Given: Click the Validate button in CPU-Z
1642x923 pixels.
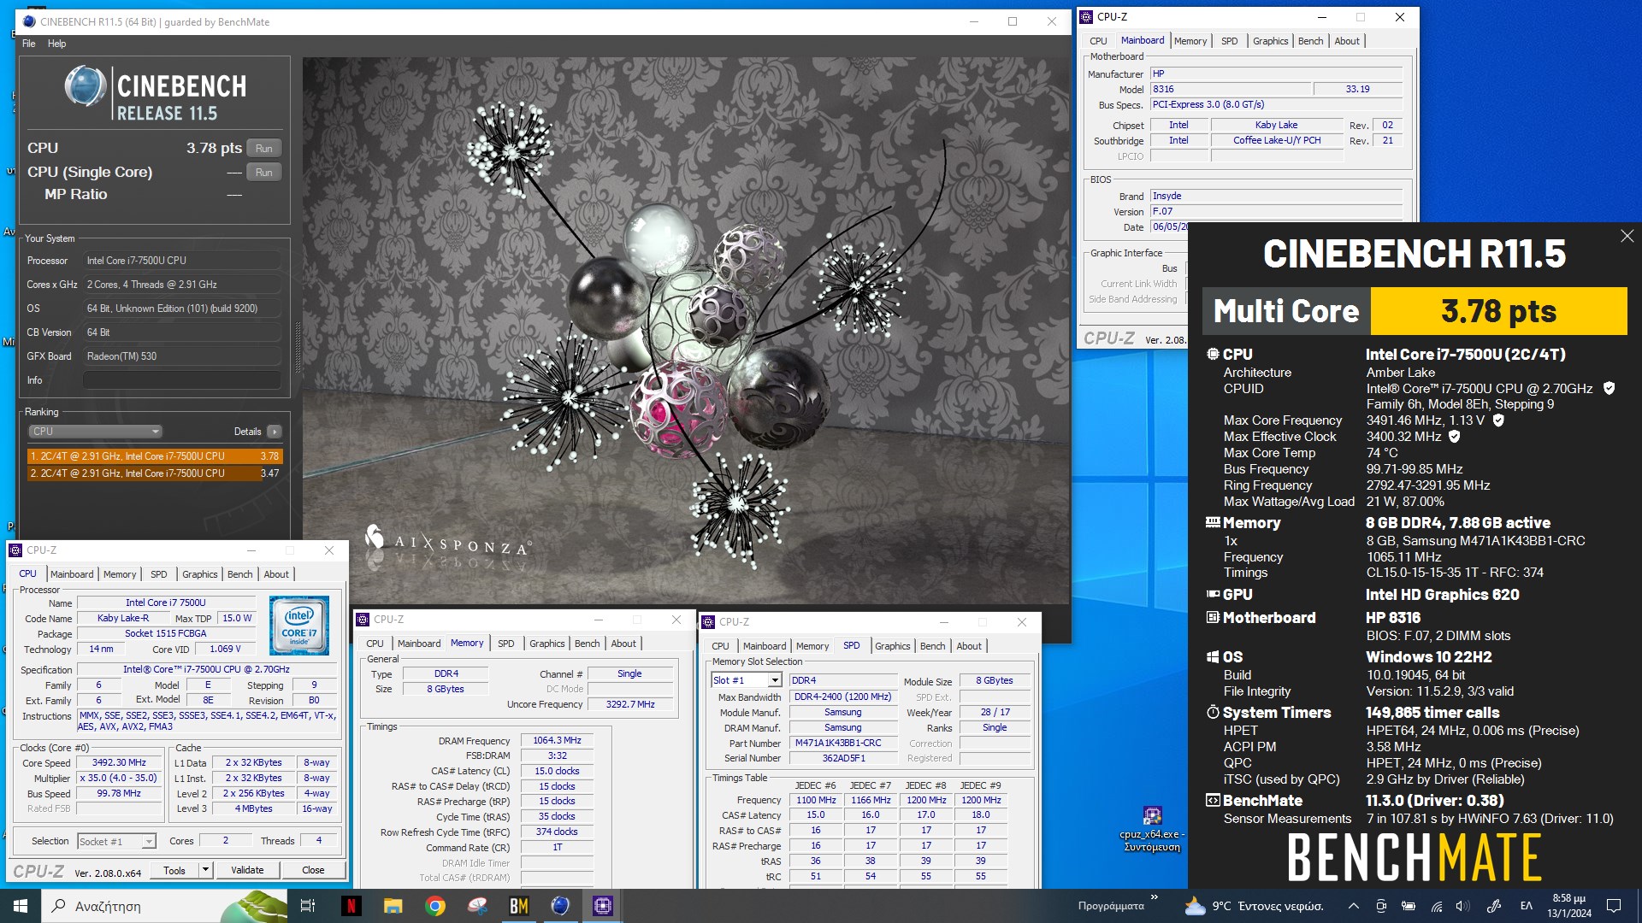Looking at the screenshot, I should coord(247,870).
